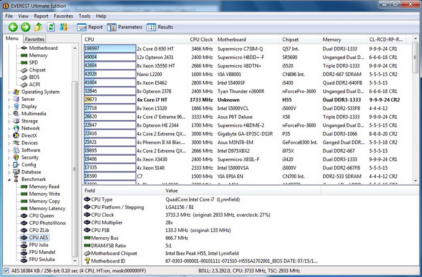The width and height of the screenshot is (422, 277).
Task: Click the Up level arrow icon
Action: coord(38,27)
